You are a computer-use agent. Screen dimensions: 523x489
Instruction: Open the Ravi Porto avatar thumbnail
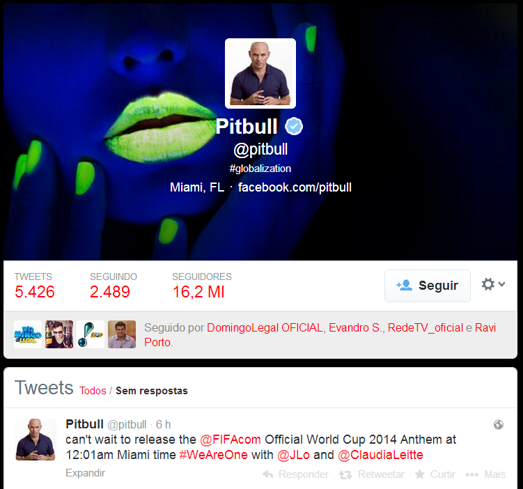pos(122,334)
